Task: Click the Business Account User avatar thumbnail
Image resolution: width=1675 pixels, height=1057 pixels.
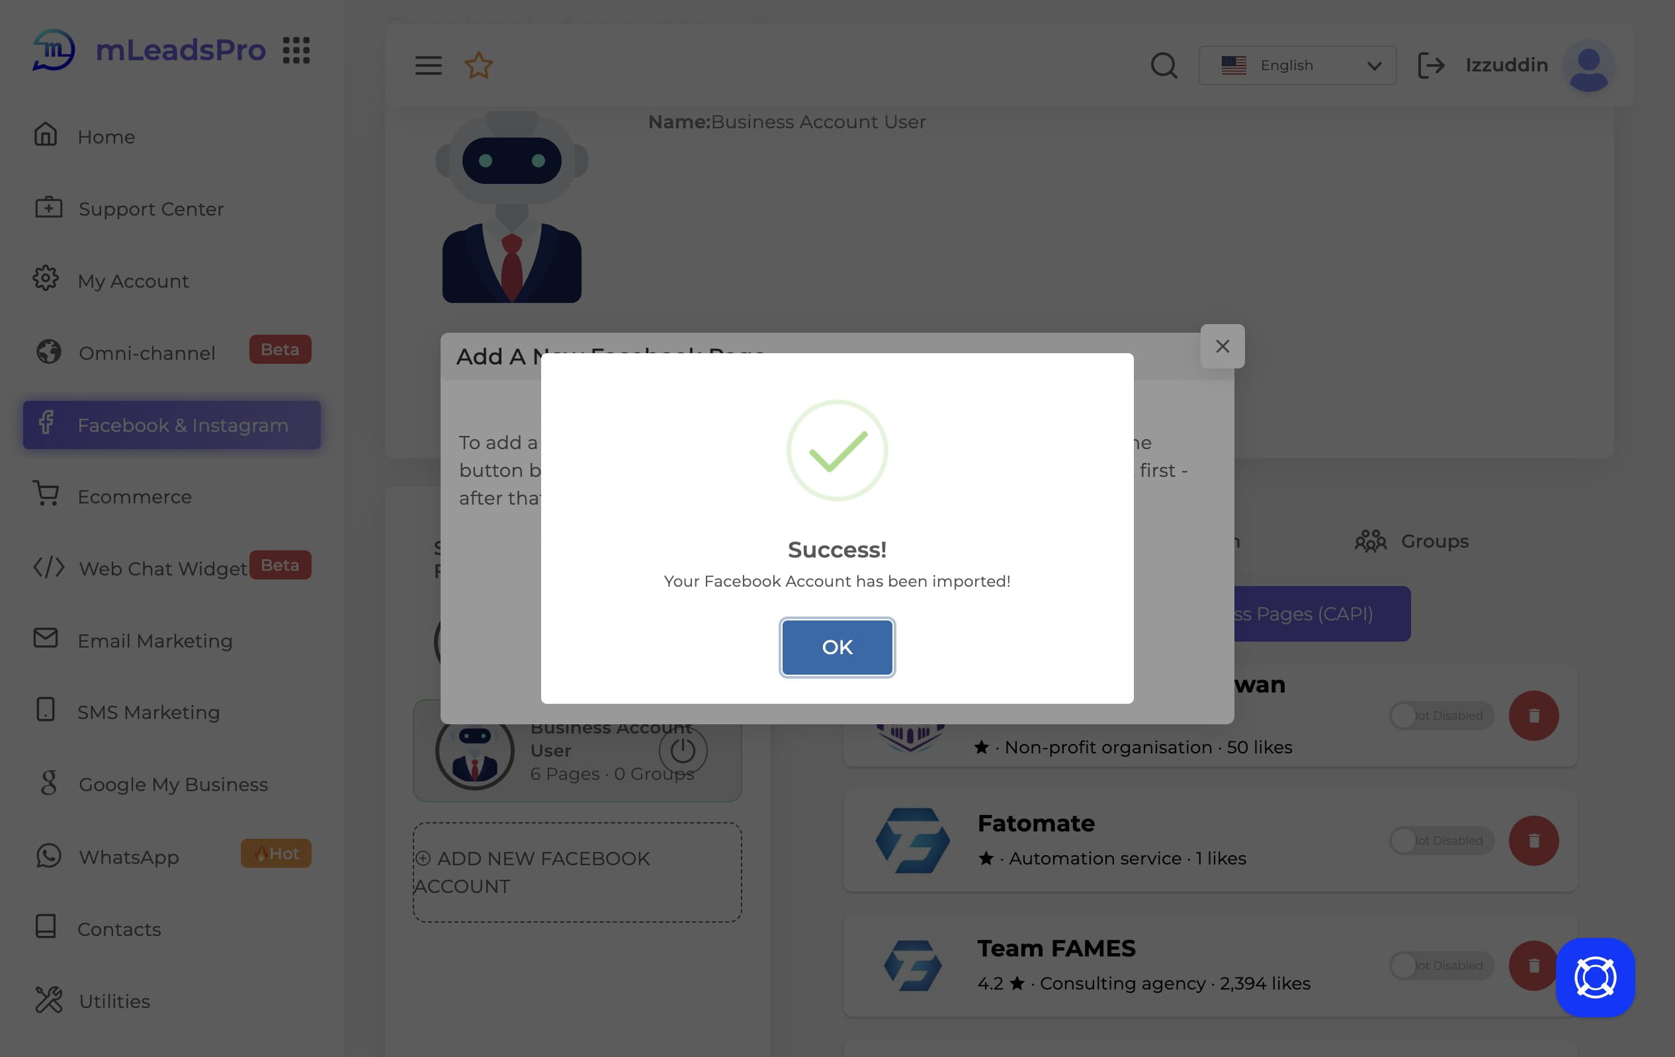Action: (474, 749)
